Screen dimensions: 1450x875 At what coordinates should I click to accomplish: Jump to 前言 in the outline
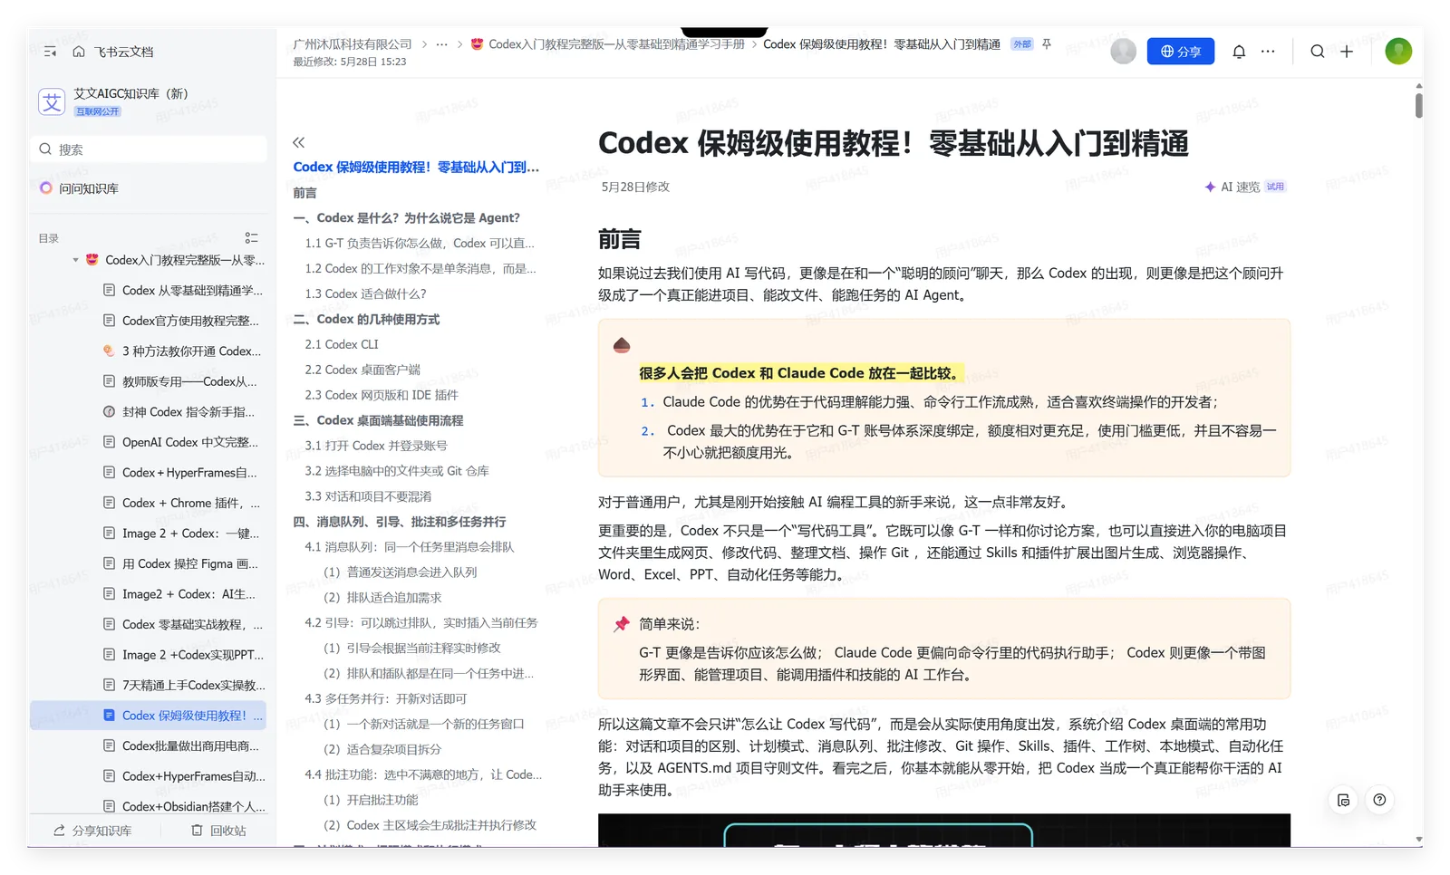tap(304, 193)
